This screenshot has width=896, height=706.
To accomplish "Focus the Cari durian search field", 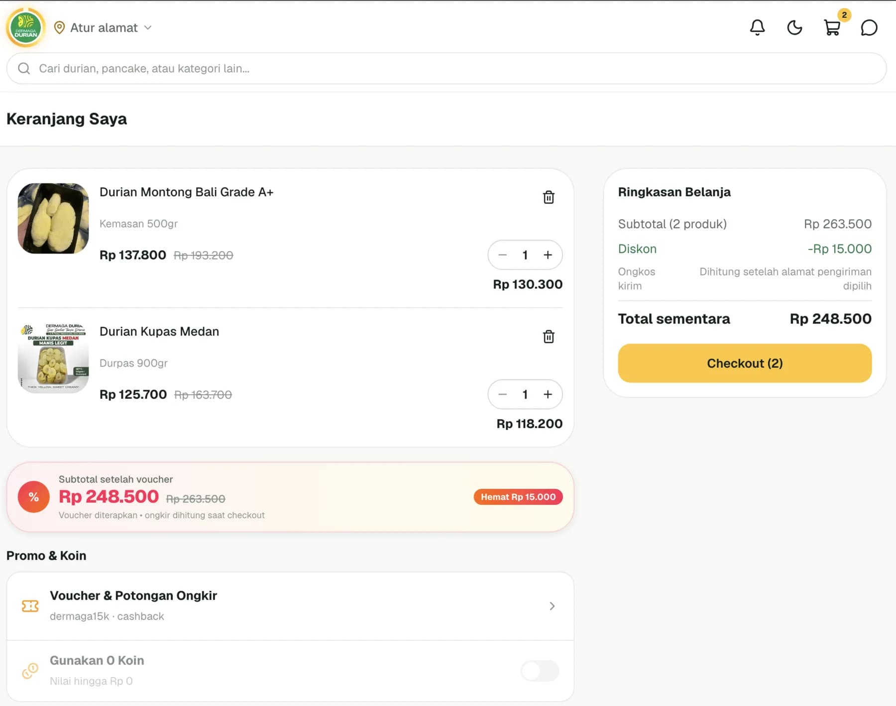I will (x=447, y=68).
